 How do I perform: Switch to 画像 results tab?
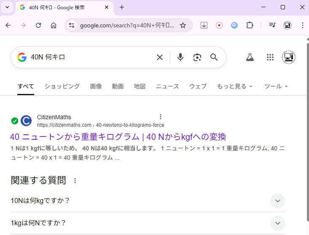point(96,86)
